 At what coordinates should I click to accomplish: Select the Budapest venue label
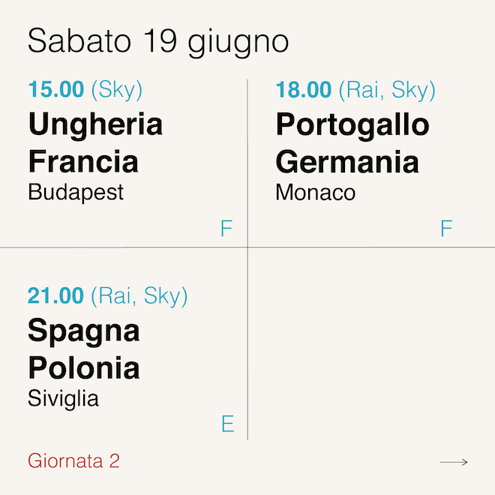76,193
